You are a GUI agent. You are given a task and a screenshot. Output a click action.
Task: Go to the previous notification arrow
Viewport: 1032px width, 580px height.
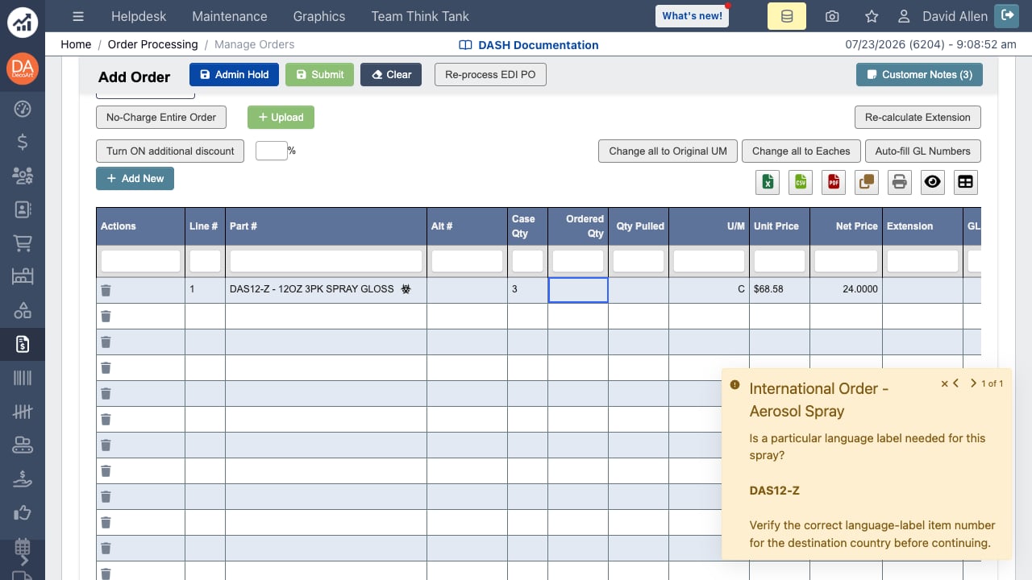click(956, 383)
